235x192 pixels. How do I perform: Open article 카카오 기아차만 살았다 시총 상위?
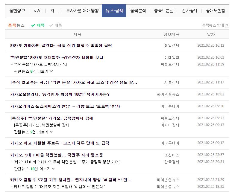61,45
